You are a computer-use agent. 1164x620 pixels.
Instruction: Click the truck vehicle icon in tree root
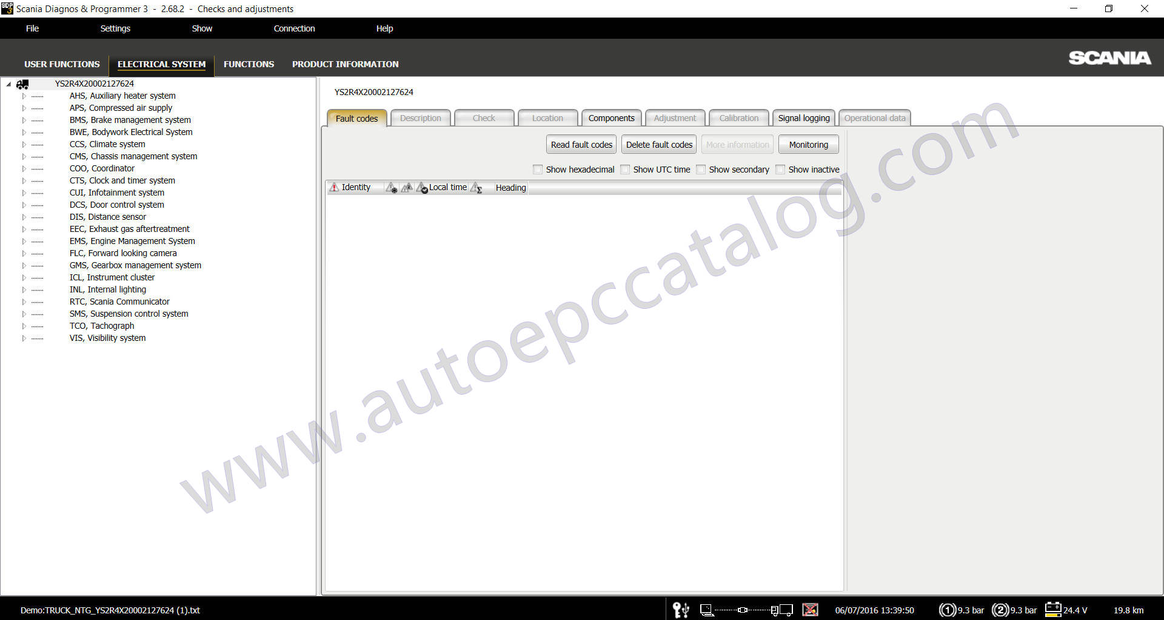point(22,84)
